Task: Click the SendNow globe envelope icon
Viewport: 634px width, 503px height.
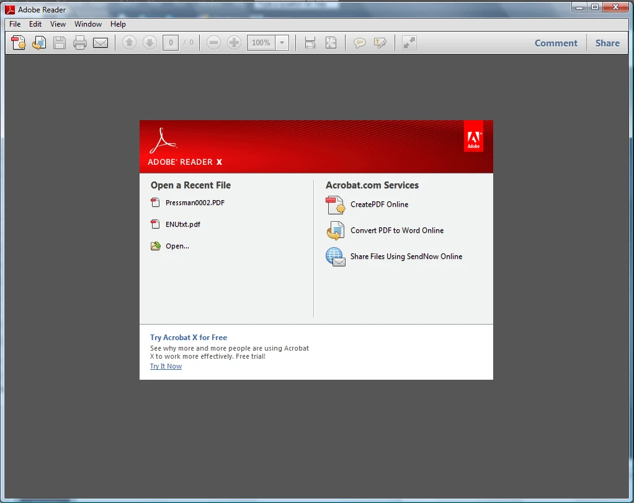Action: click(x=335, y=256)
